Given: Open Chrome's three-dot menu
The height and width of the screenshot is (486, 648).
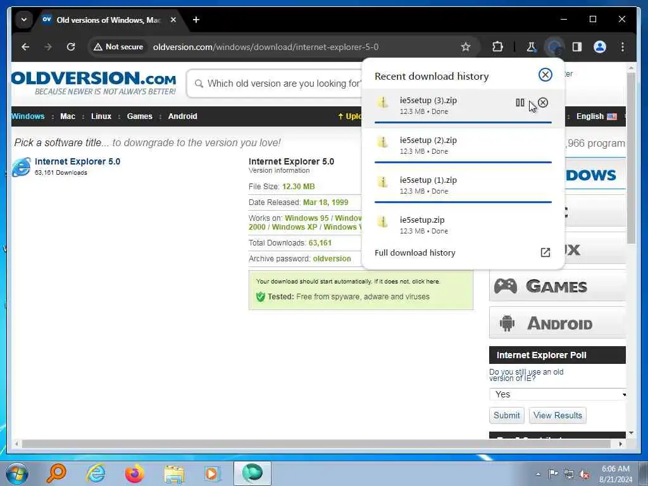Looking at the screenshot, I should tap(623, 47).
